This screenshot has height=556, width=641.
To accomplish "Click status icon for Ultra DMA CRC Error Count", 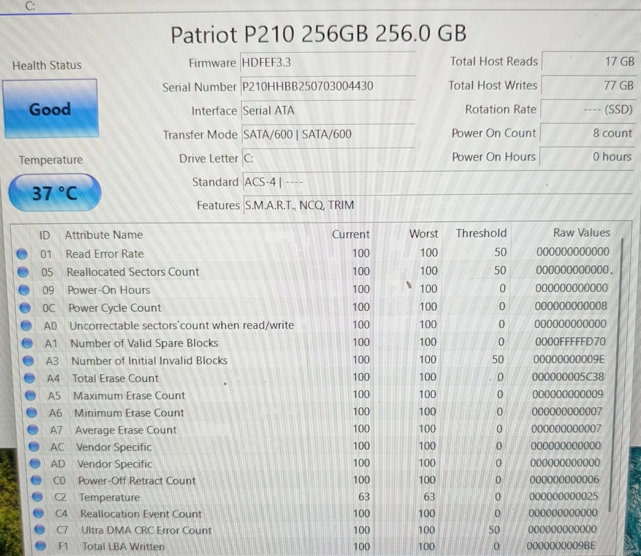I will 39,530.
